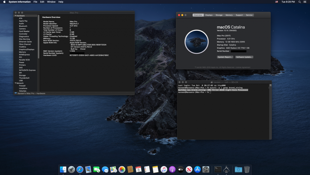Viewport: 310px width, 175px height.
Task: Open Maps from the dock
Action: coord(113,169)
